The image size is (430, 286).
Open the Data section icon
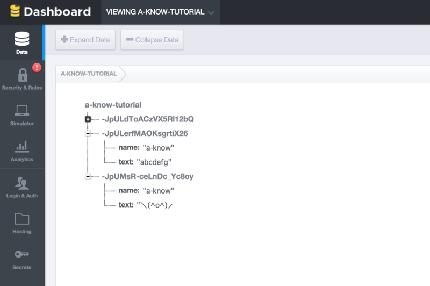tap(22, 39)
